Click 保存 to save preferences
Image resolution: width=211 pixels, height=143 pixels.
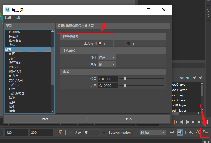pos(45,119)
